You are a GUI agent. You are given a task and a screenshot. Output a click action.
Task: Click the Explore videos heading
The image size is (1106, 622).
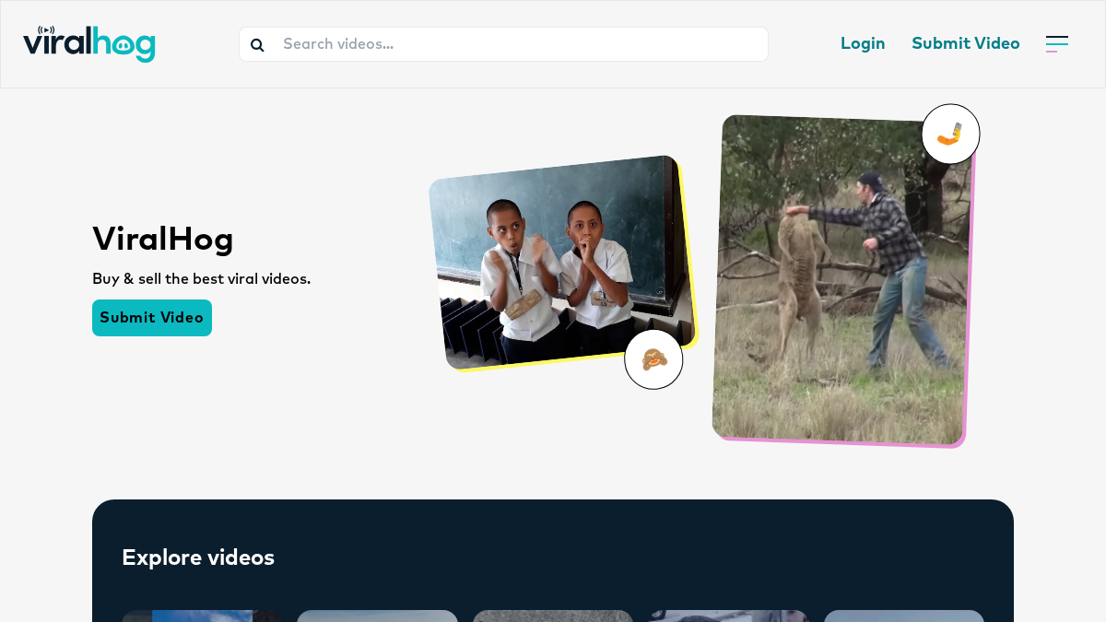(x=198, y=557)
